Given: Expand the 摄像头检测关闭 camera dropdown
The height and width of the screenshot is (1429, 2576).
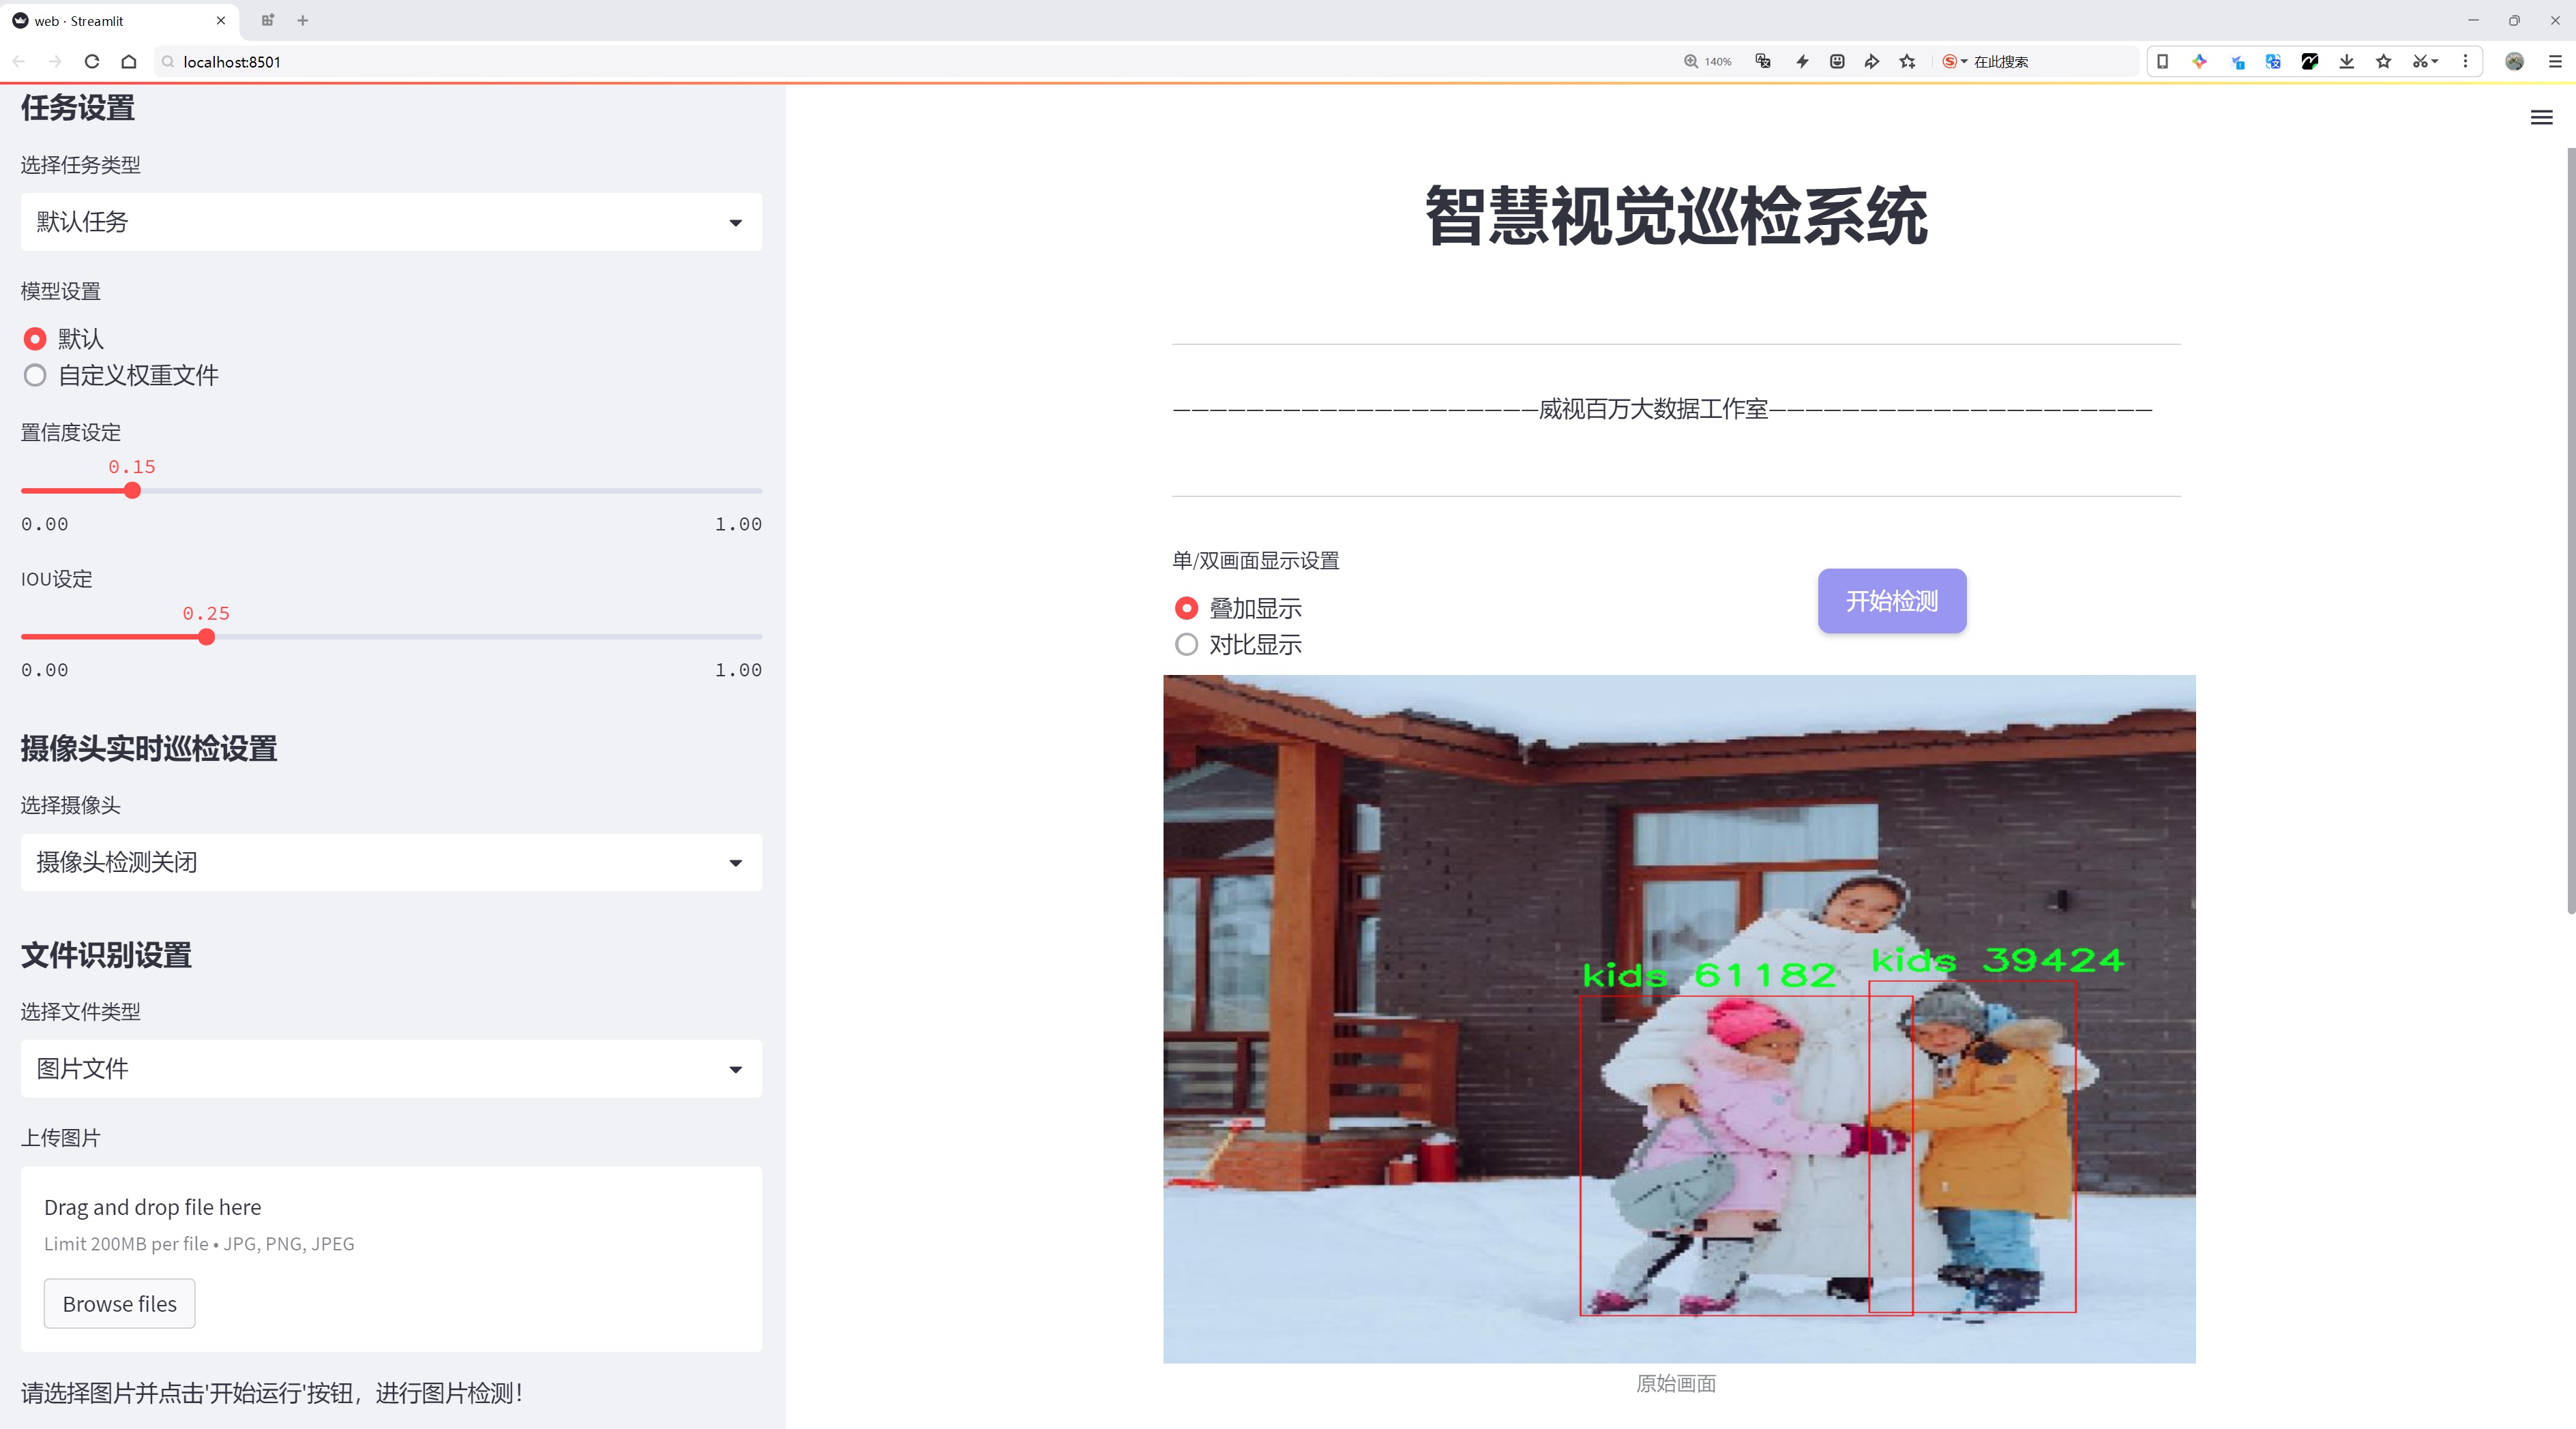Looking at the screenshot, I should 391,862.
